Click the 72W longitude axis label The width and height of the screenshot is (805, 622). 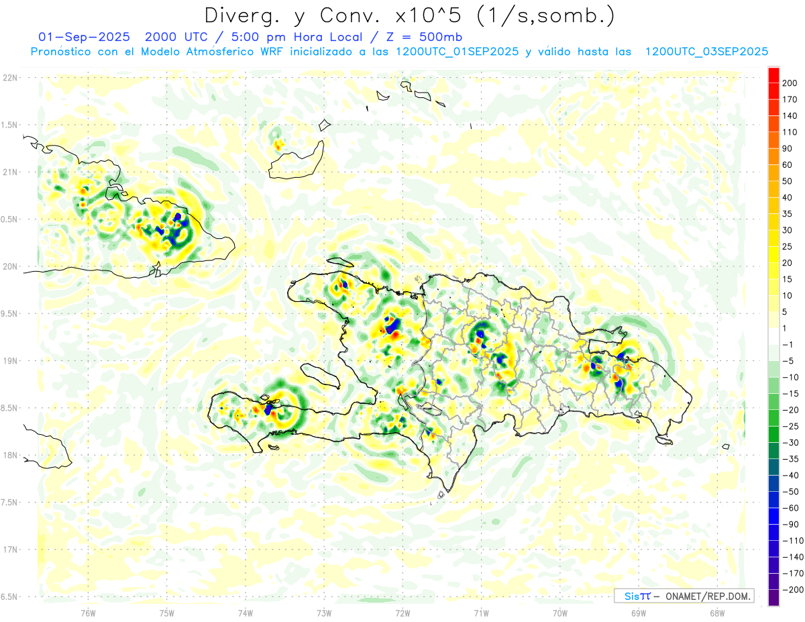[402, 613]
